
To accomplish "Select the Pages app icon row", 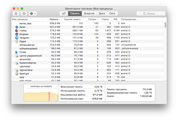I will tap(17, 41).
